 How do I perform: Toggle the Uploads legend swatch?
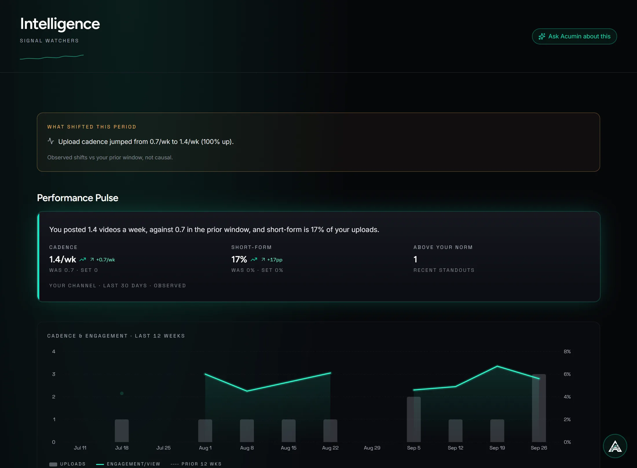53,464
